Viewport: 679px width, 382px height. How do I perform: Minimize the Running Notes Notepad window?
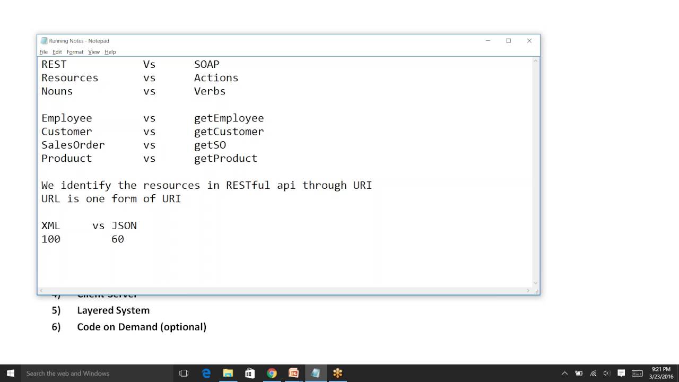(488, 41)
